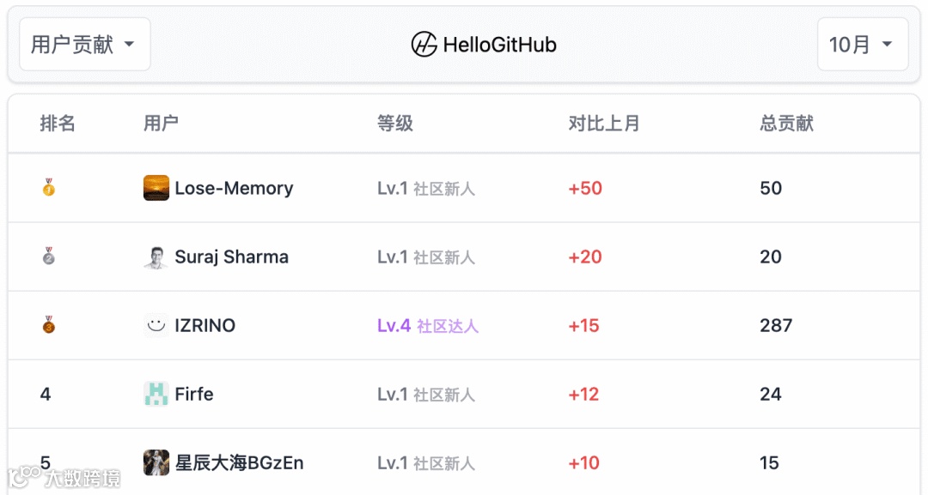Select the IZRINO username
The height and width of the screenshot is (495, 928).
tap(205, 325)
